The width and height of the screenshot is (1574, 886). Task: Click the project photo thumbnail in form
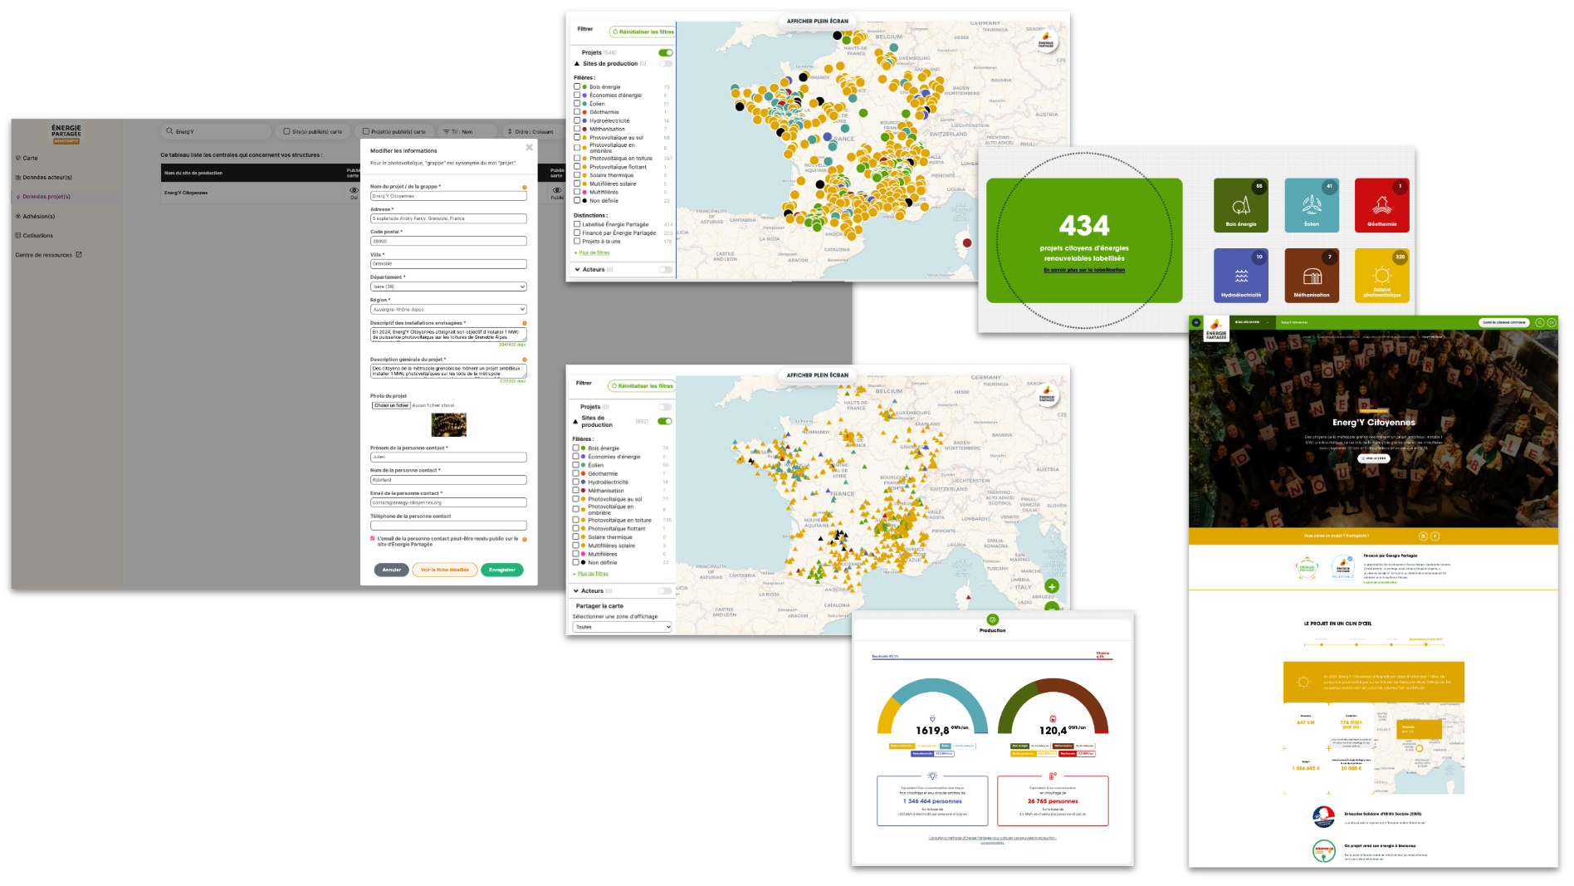click(448, 424)
